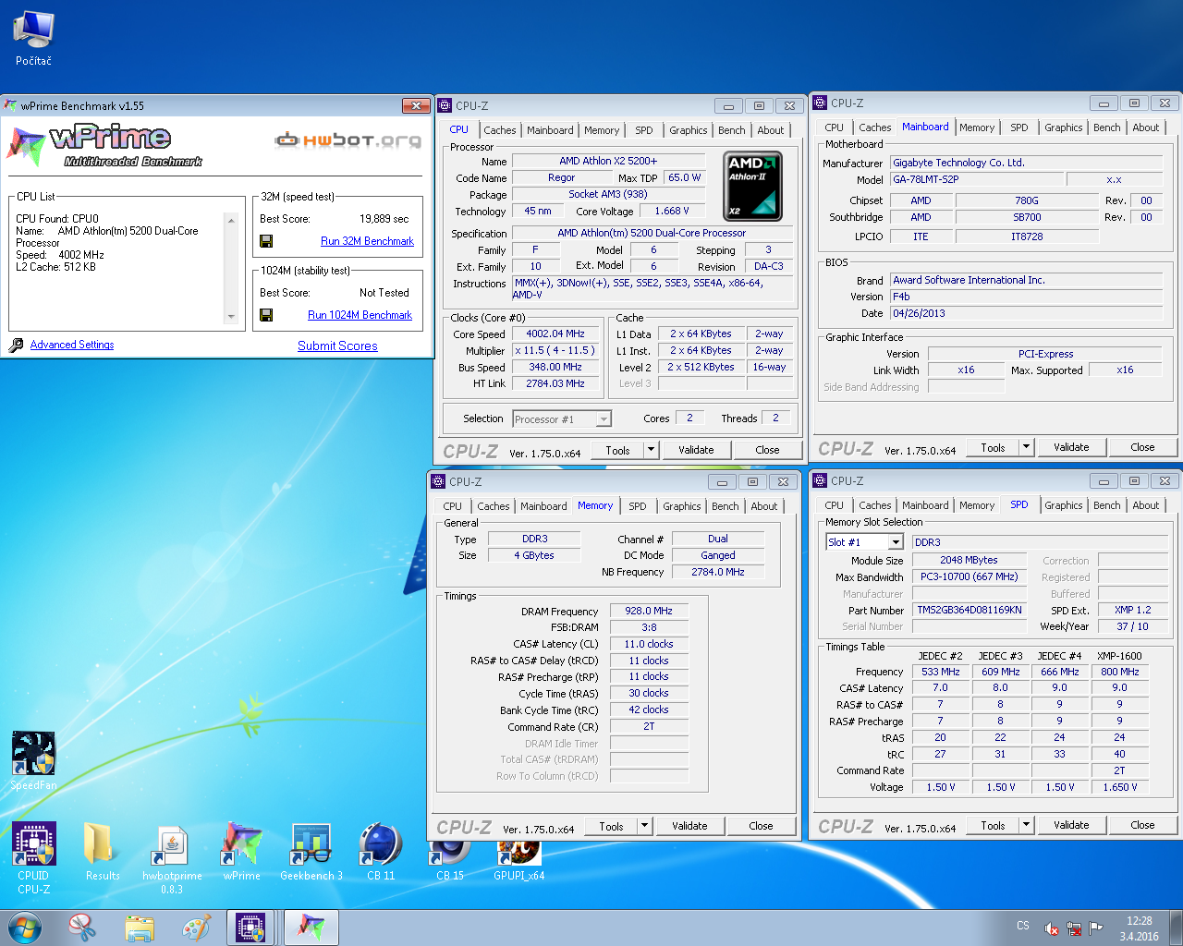
Task: Click the Windows Start button
Action: pos(25,928)
